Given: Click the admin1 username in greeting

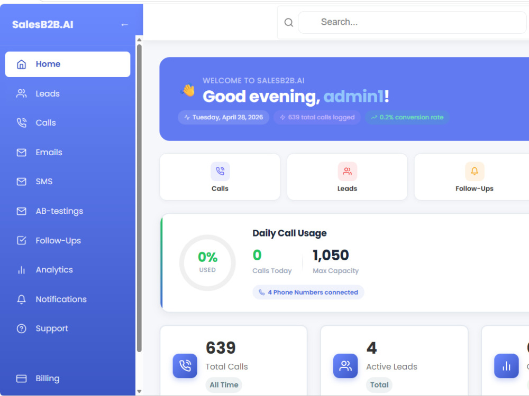Looking at the screenshot, I should [x=353, y=97].
